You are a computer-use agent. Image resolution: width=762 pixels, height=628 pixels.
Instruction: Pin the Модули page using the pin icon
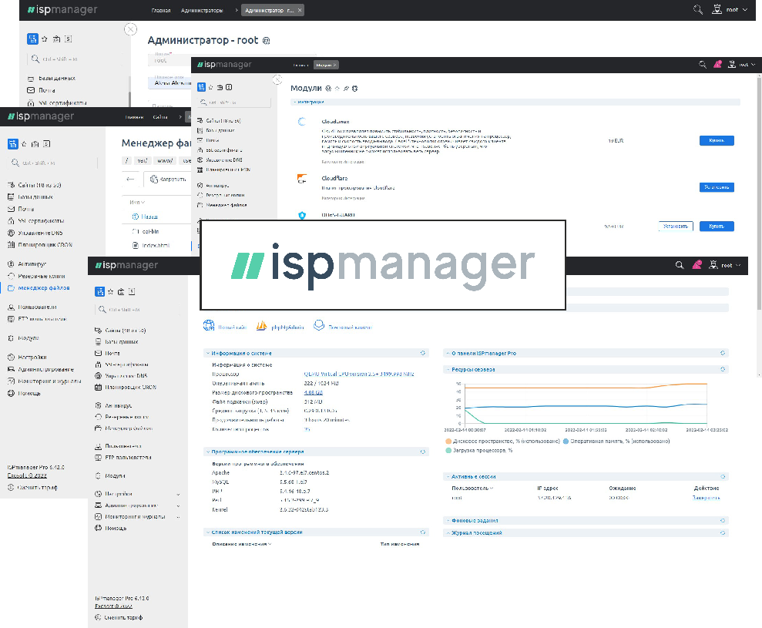(x=346, y=89)
